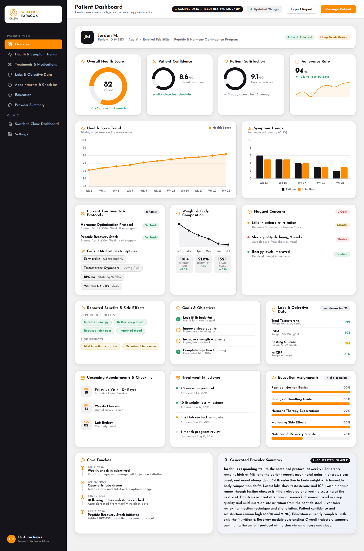The height and width of the screenshot is (551, 364).
Task: Click the Monitor tag on injection-site irritation
Action: [x=342, y=225]
